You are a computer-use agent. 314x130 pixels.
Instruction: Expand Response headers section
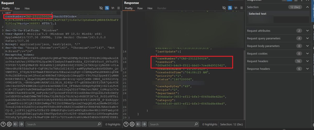[x=307, y=69]
